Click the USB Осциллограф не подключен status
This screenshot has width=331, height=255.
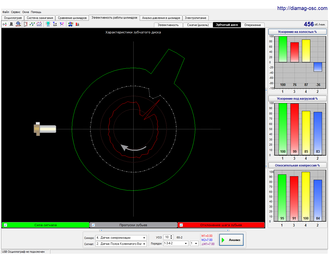coord(23,252)
